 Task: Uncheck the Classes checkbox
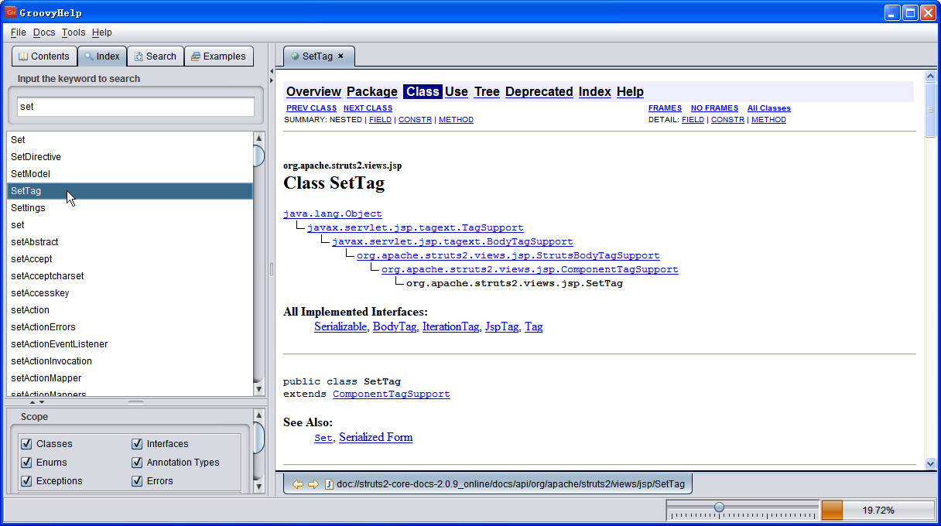tap(26, 444)
